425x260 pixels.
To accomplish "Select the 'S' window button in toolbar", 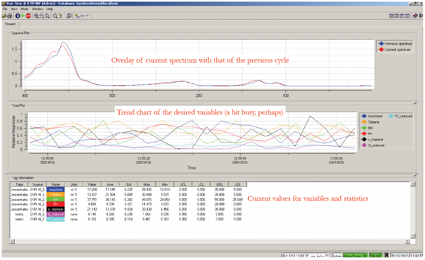I will coord(397,16).
